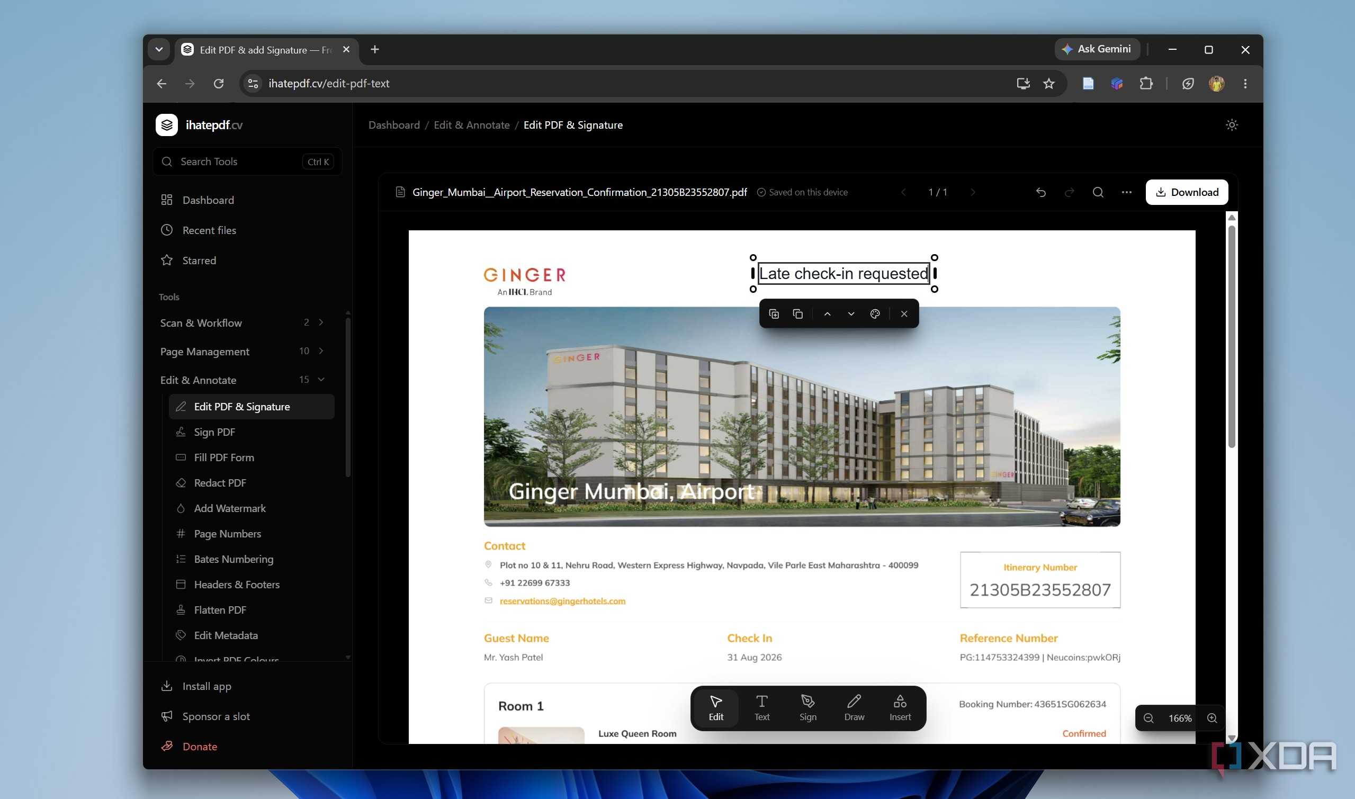The image size is (1355, 799).
Task: Expand the Page Management category
Action: [243, 351]
